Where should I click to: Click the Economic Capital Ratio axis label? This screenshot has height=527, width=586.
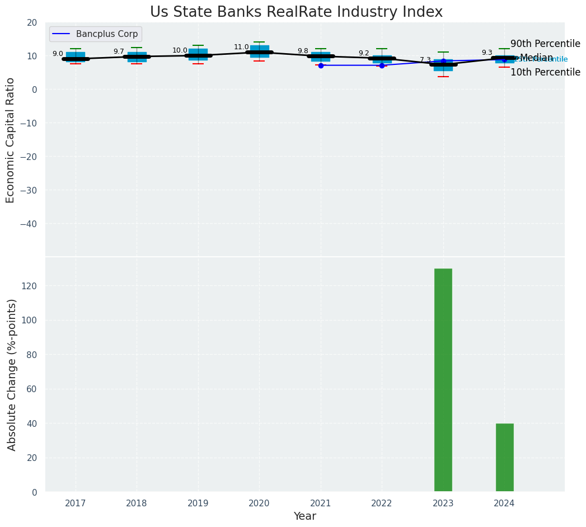click(x=11, y=140)
